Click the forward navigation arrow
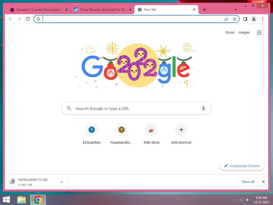 tap(19, 19)
